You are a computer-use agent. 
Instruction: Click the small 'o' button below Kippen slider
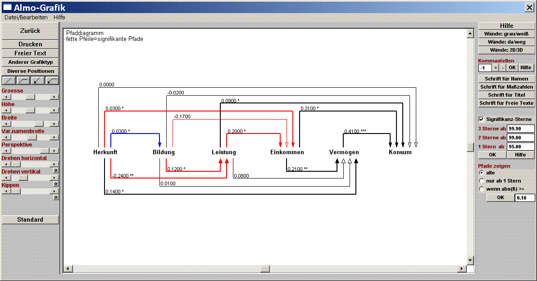tap(56, 197)
